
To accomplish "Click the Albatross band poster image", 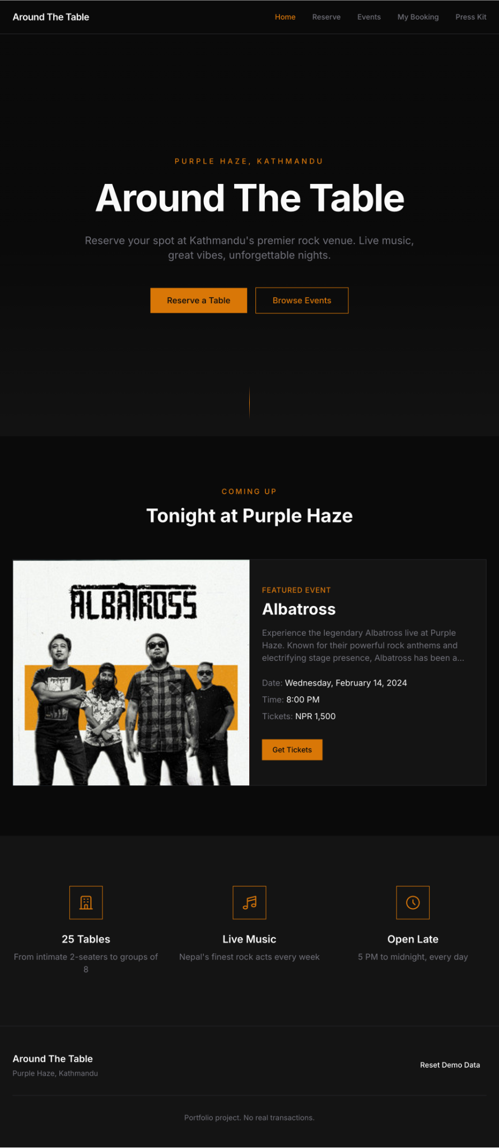I will point(131,673).
